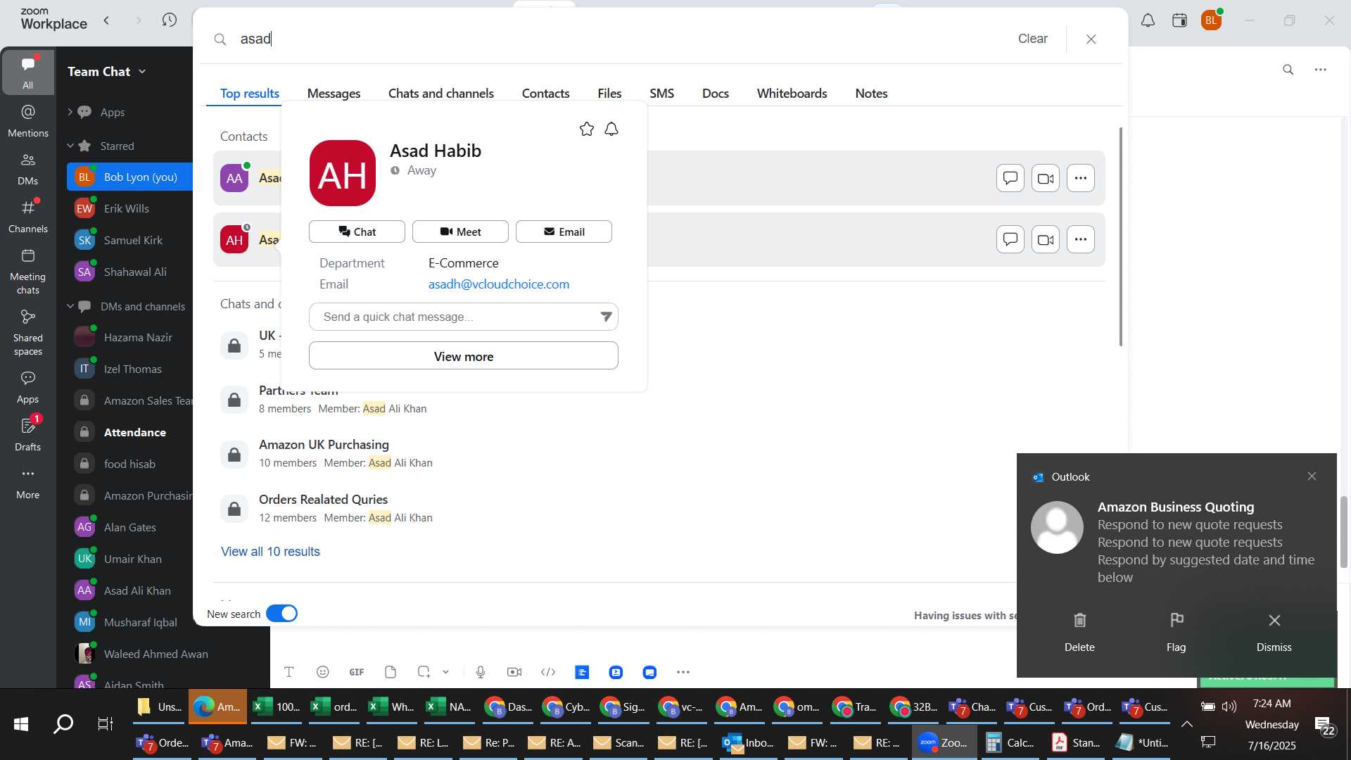Select the Docs tab

tap(715, 94)
